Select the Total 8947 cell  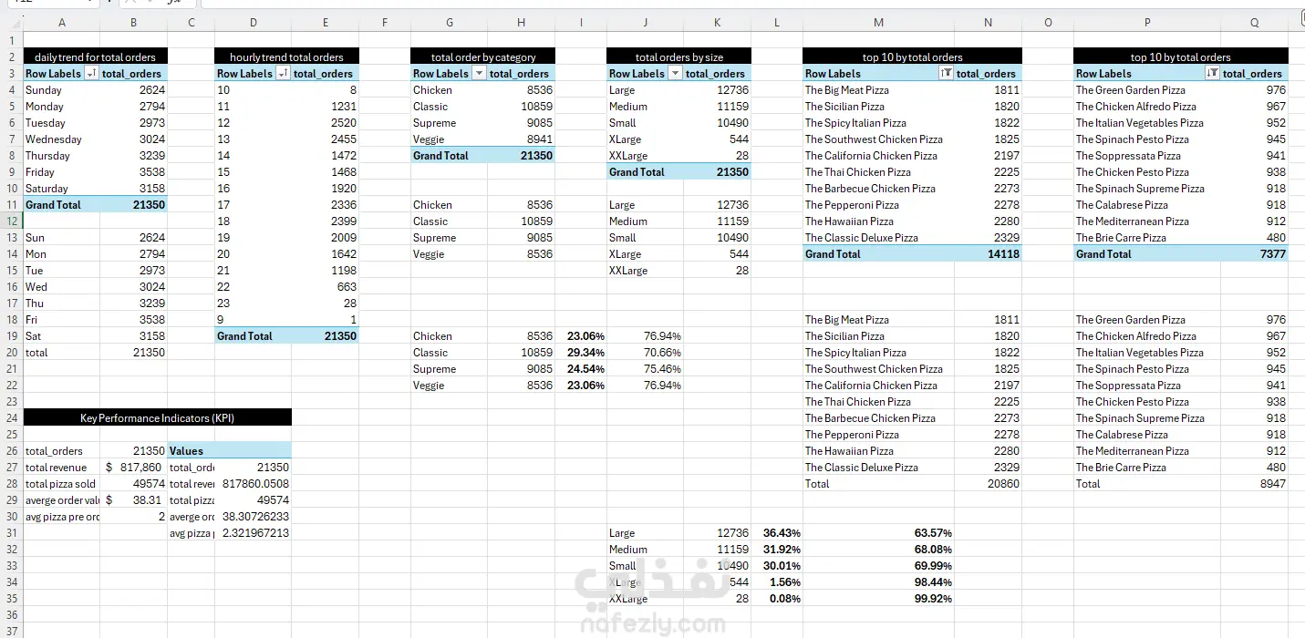tap(1255, 484)
